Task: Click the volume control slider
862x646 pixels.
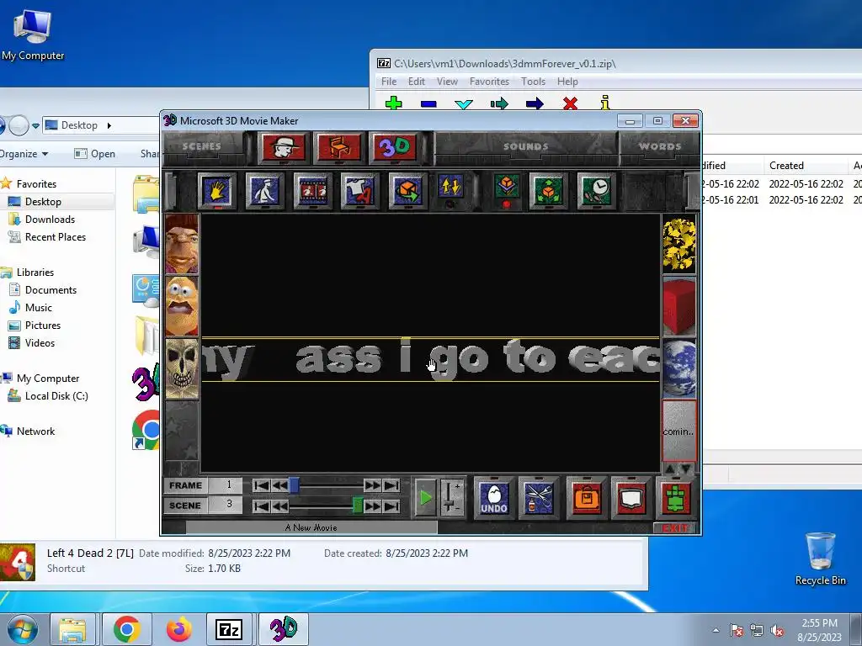Action: 452,498
